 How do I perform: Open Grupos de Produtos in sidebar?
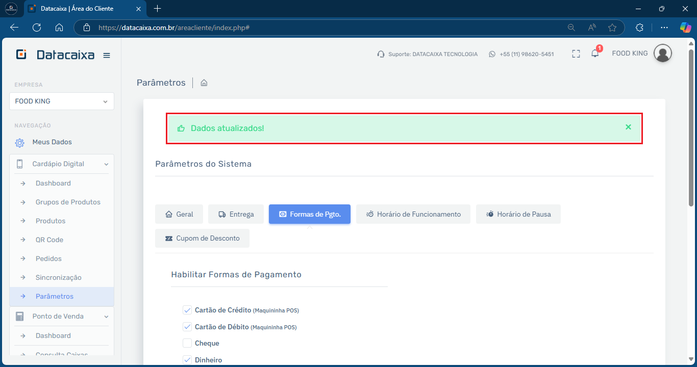click(x=68, y=202)
